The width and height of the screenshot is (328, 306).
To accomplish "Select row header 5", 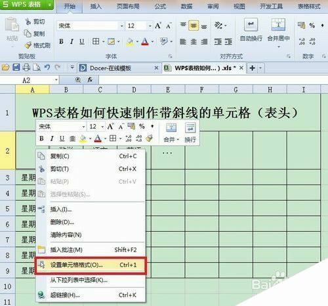I will pos(7,208).
